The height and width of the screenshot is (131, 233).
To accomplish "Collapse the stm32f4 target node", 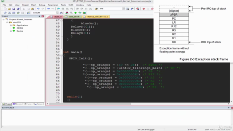I will (7, 22).
